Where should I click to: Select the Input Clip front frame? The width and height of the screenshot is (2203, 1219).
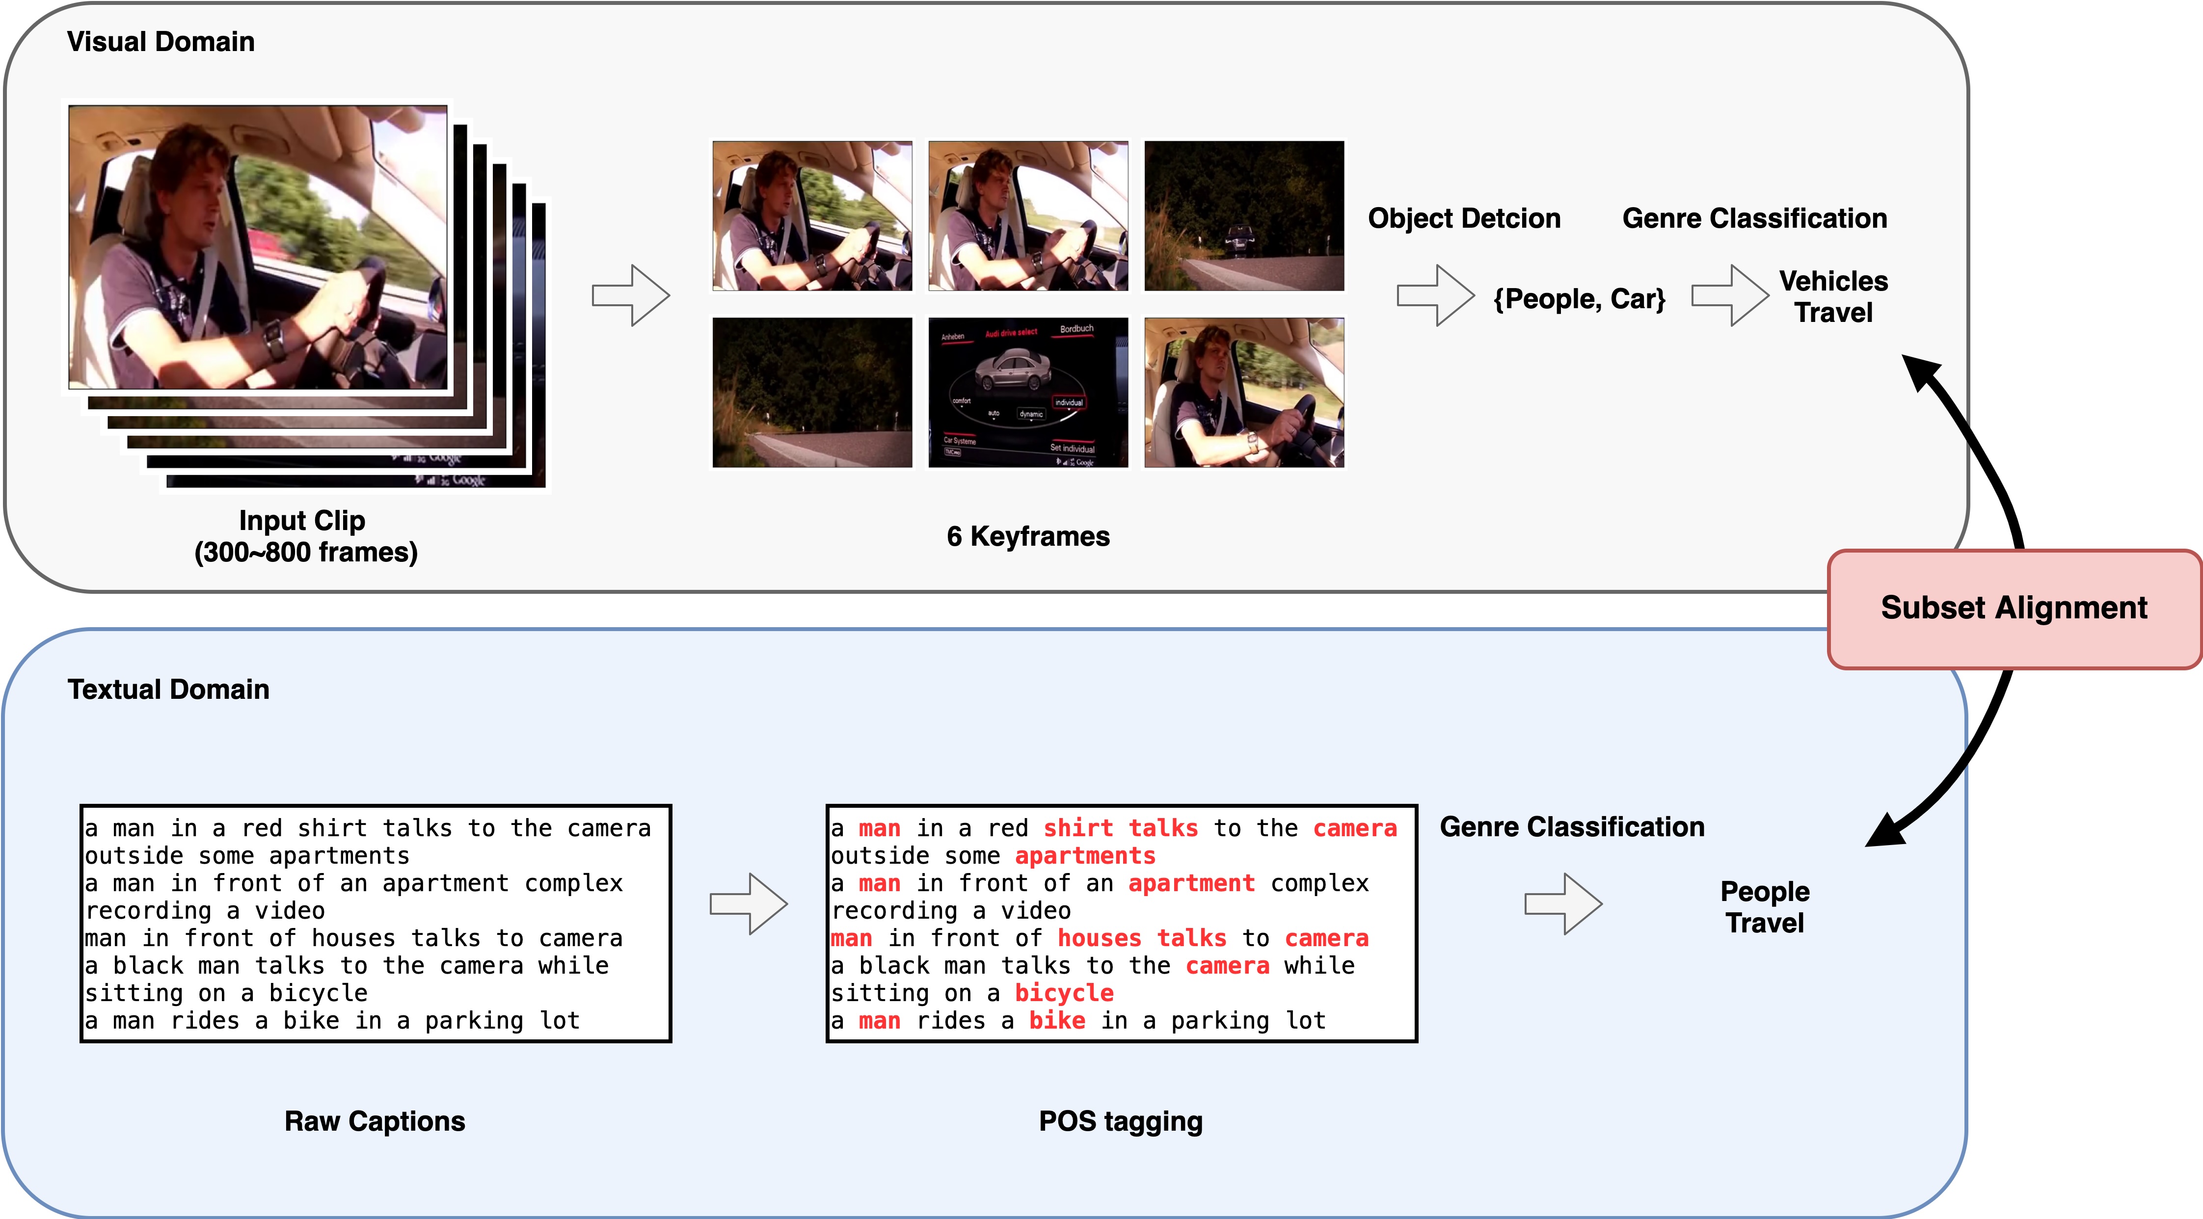pyautogui.click(x=257, y=248)
